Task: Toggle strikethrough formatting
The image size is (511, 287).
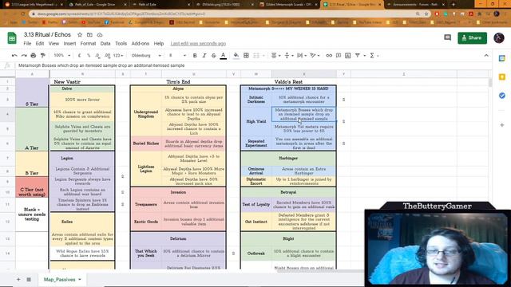Action: [213, 56]
